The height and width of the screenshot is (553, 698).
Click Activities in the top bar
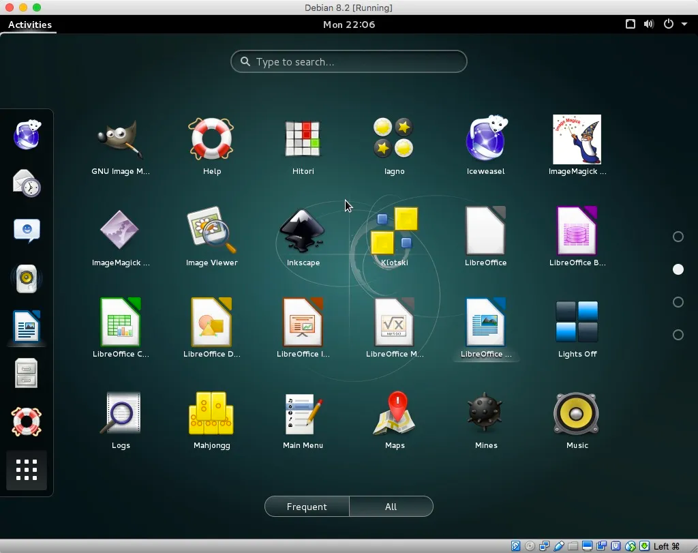[x=29, y=25]
